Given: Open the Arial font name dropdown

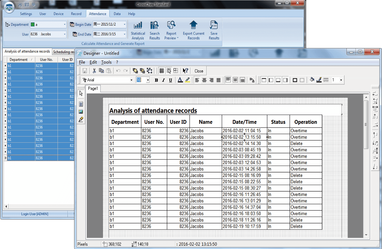Looking at the screenshot, I should (131, 80).
